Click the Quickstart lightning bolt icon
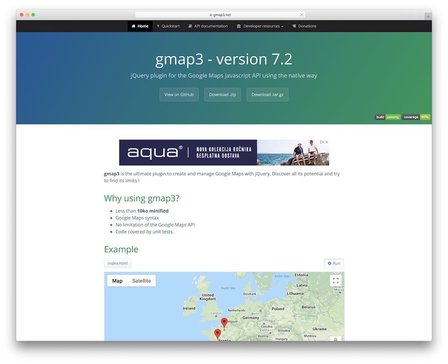448x364 pixels. 158,26
